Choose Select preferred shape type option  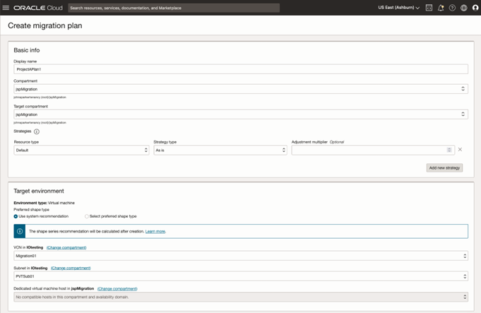point(86,216)
